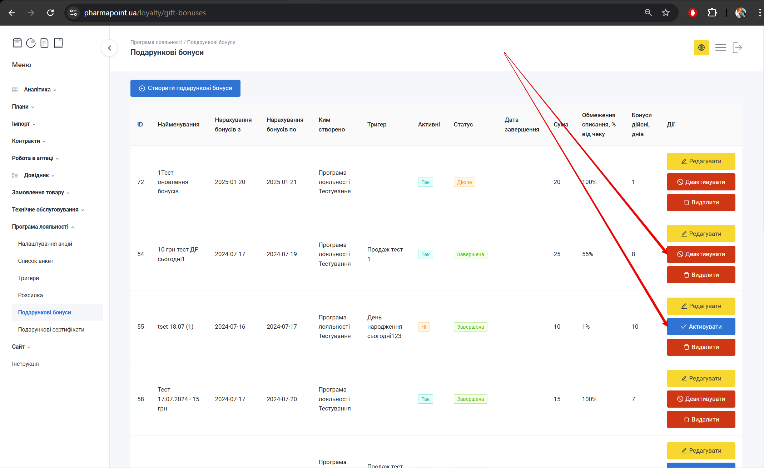Bookmark this page with the star icon
Screen dimensions: 764x468
pyautogui.click(x=665, y=13)
